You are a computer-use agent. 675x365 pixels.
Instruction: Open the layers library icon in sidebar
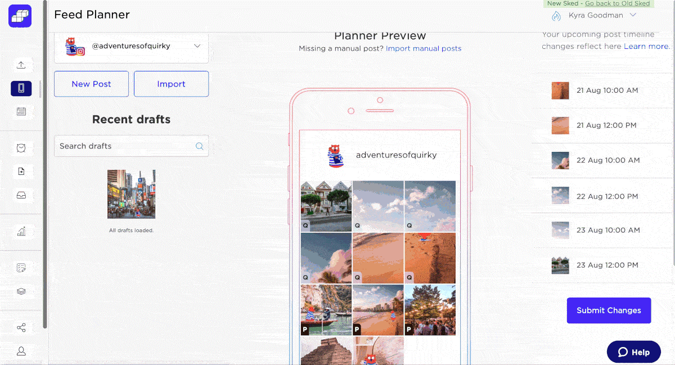(x=21, y=291)
